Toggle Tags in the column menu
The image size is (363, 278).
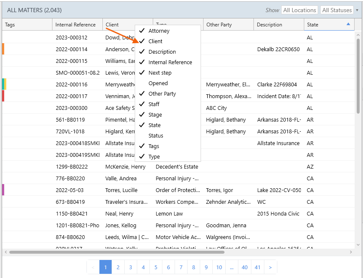coord(167,146)
